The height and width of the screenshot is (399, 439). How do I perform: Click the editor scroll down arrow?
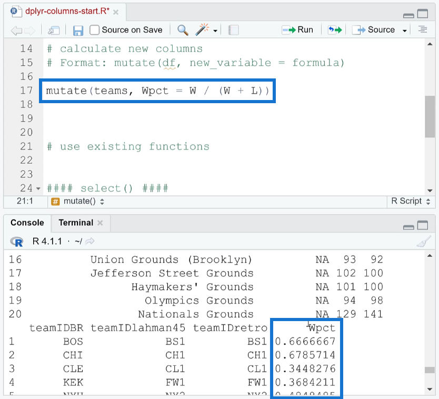(430, 191)
